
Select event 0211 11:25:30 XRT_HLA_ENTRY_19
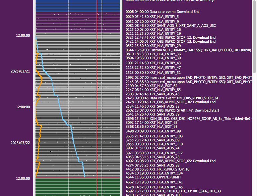(x=153, y=34)
